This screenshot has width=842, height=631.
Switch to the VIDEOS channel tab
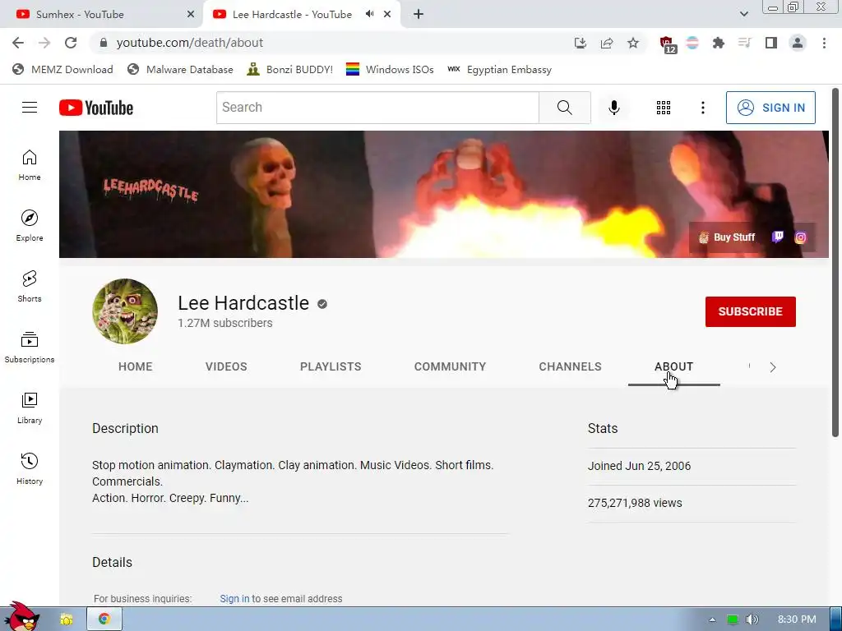[226, 366]
